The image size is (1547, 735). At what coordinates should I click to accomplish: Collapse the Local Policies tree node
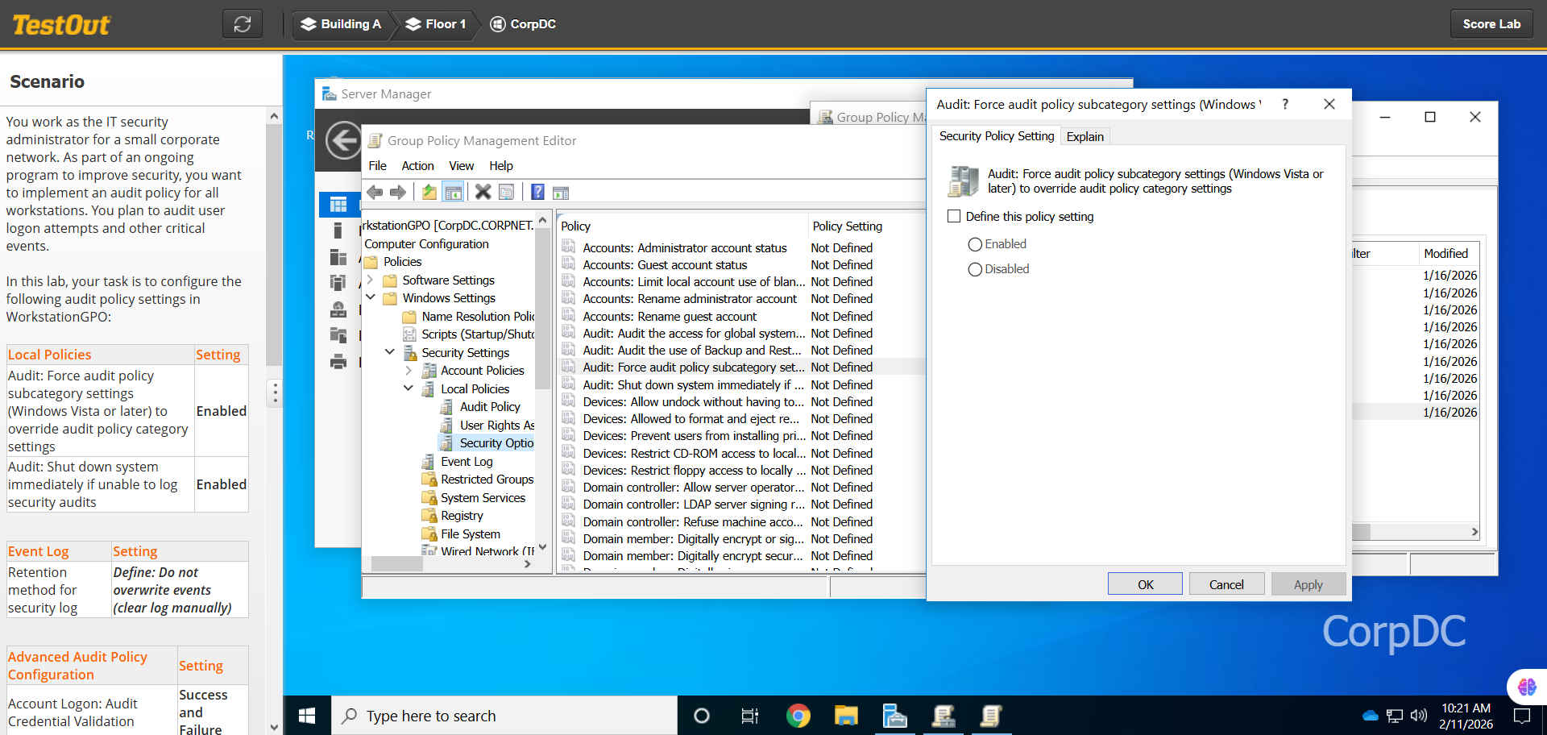tap(409, 388)
